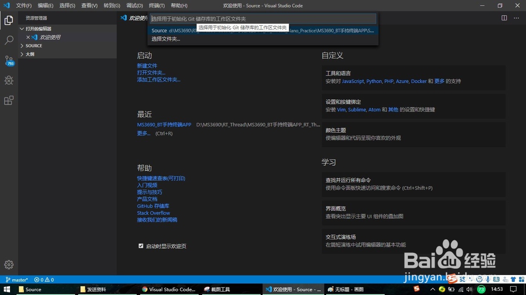Switch to Chrome Visual Studio Code taskbar window

169,289
